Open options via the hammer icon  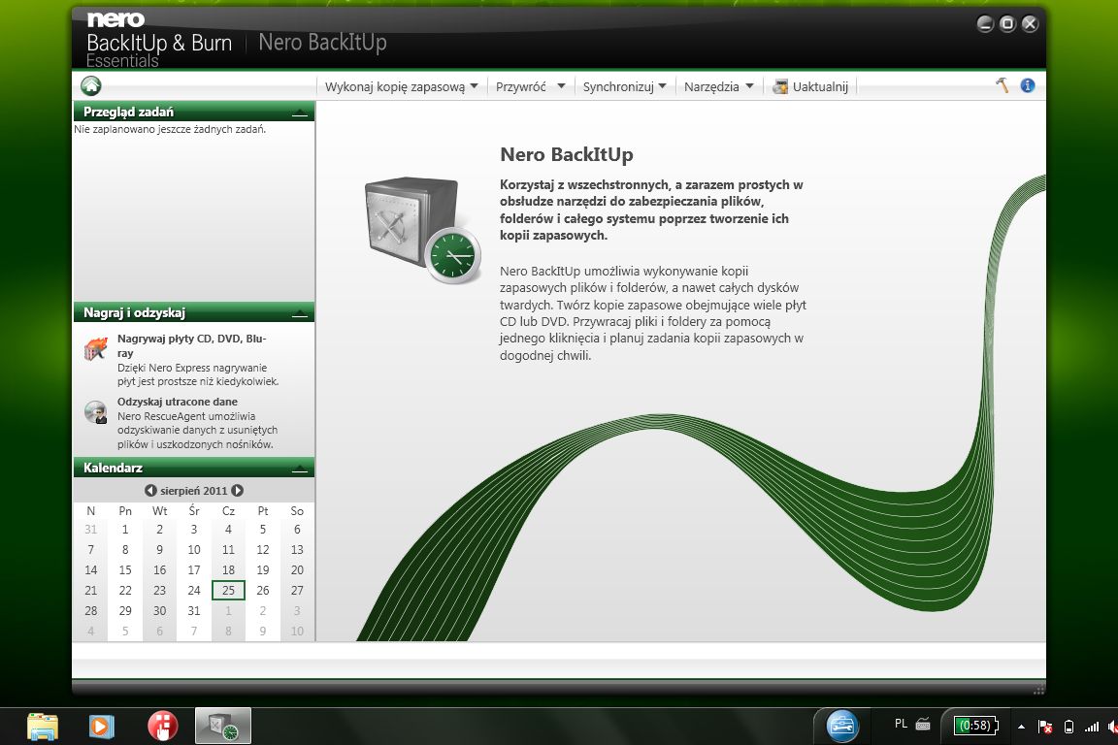pyautogui.click(x=1002, y=85)
